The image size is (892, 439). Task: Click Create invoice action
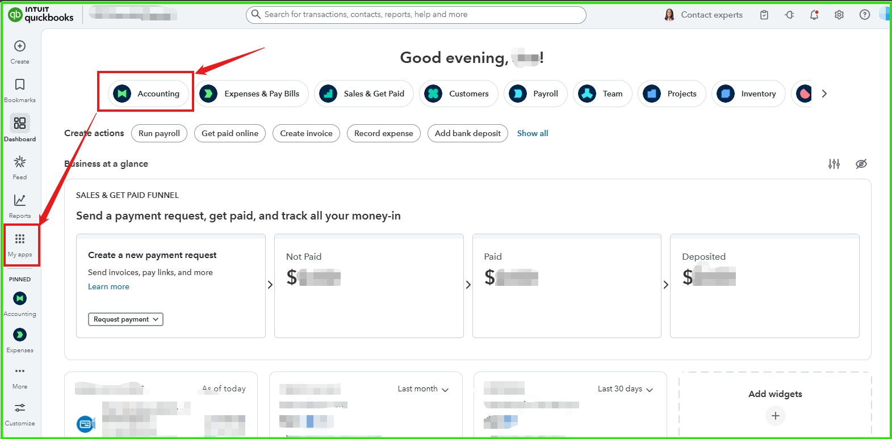coord(306,133)
